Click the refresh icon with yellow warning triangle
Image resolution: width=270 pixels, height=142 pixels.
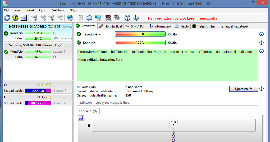coord(15,17)
